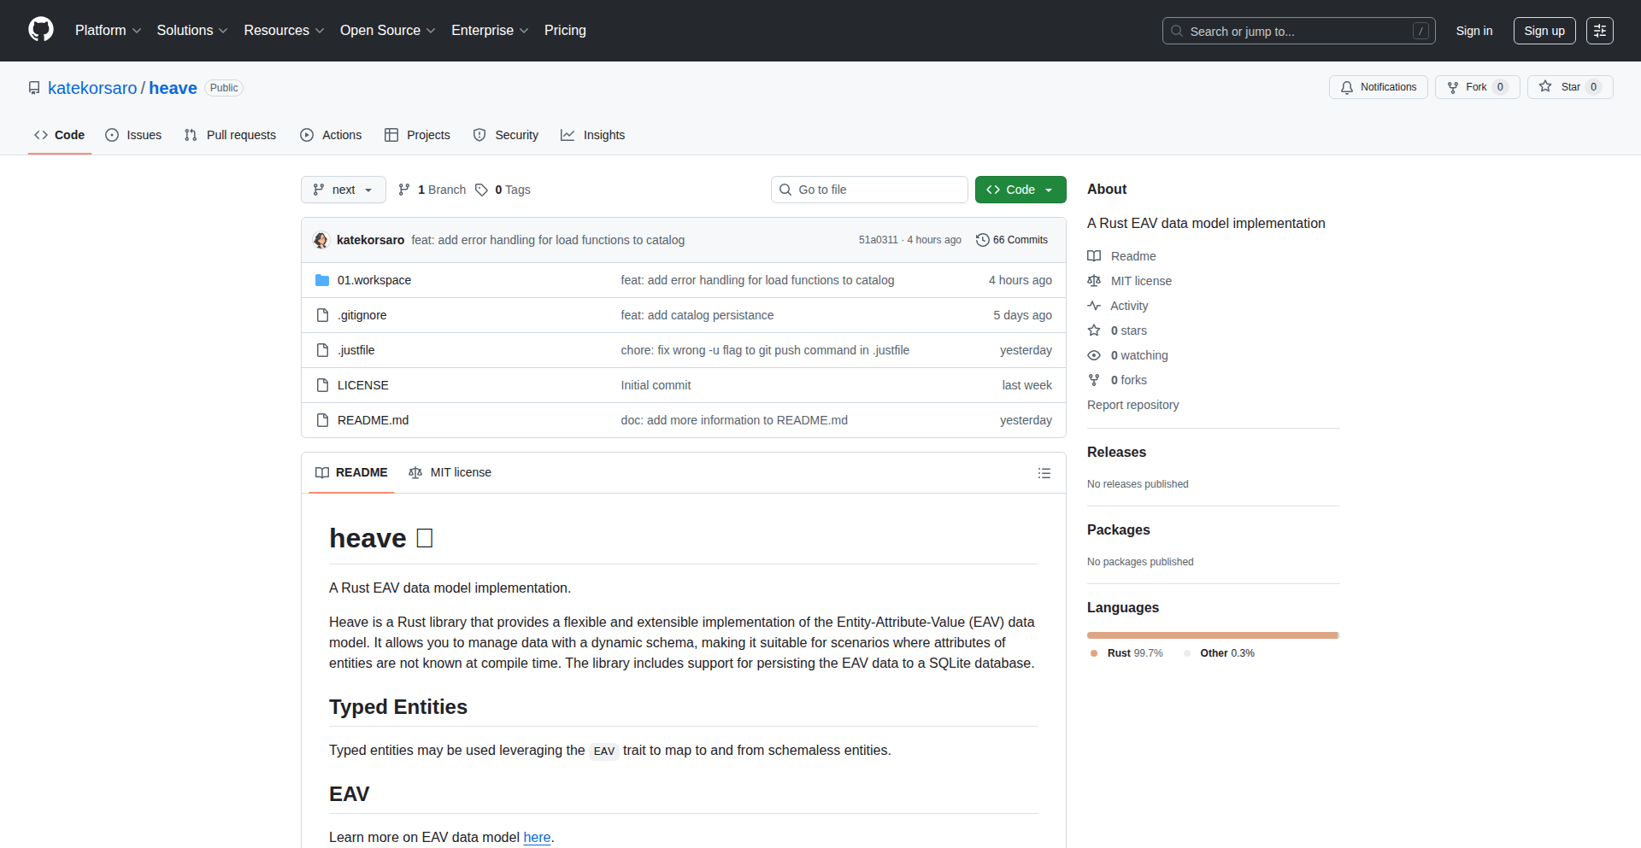Viewport: 1641px width, 848px height.
Task: Click the Notifications bell button
Action: (1378, 87)
